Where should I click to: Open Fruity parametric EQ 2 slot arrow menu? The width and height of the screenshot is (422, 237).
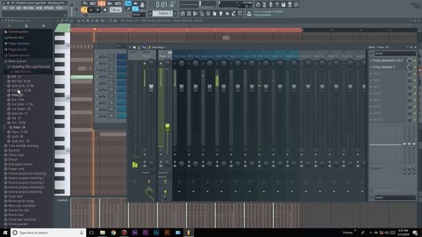(371, 61)
